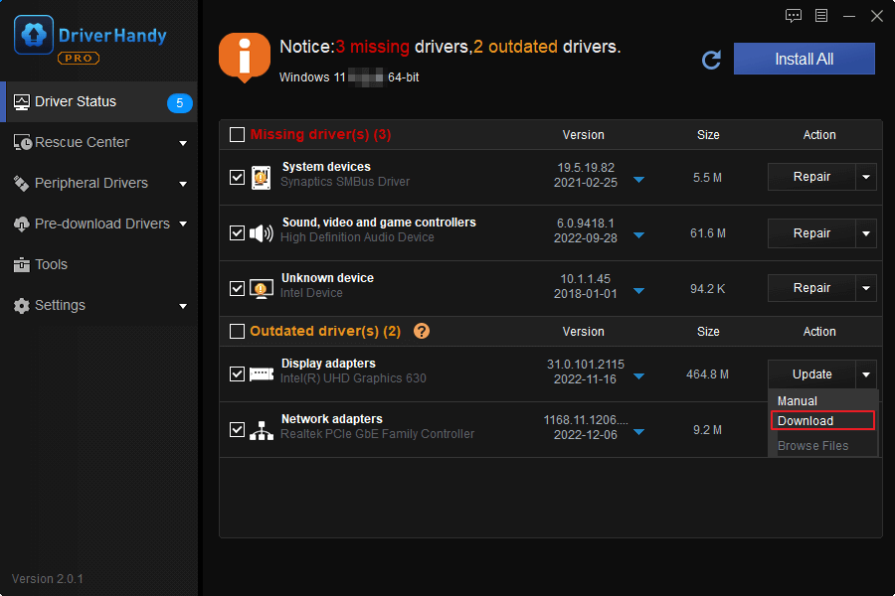Viewport: 895px width, 596px height.
Task: Open version dropdown for Intel UHD Graphics 630
Action: pos(639,375)
